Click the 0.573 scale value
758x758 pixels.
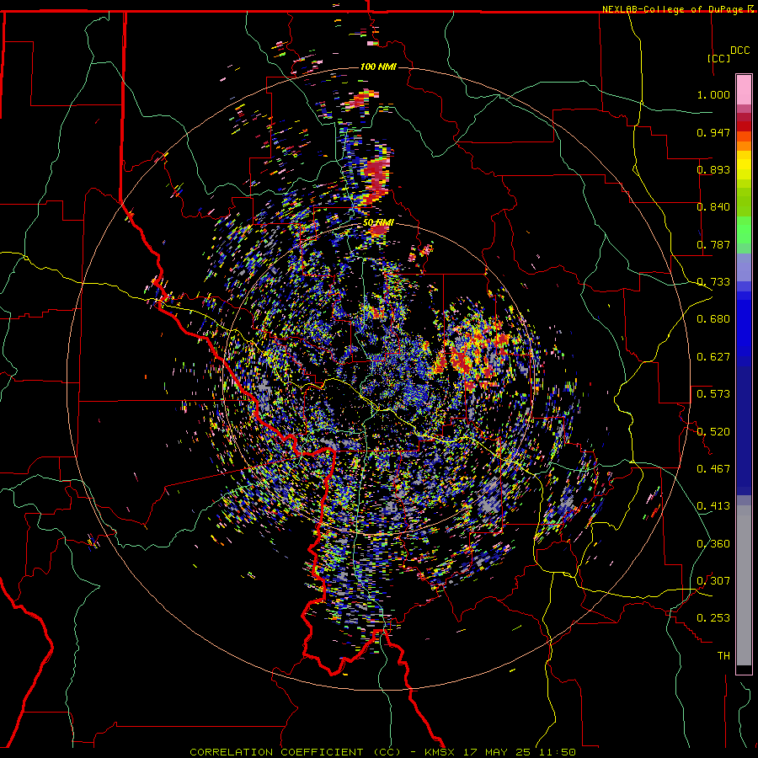tap(713, 394)
